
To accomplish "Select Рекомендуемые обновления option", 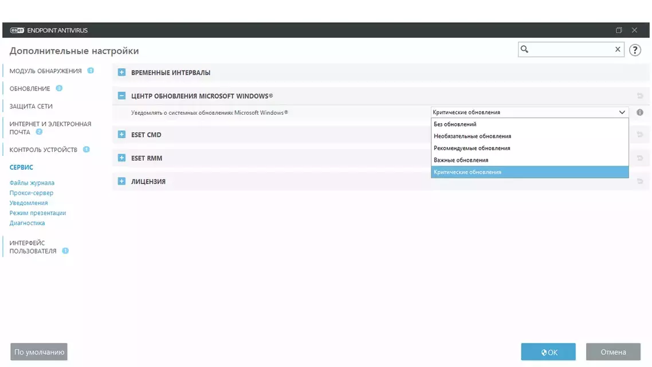I will point(530,148).
